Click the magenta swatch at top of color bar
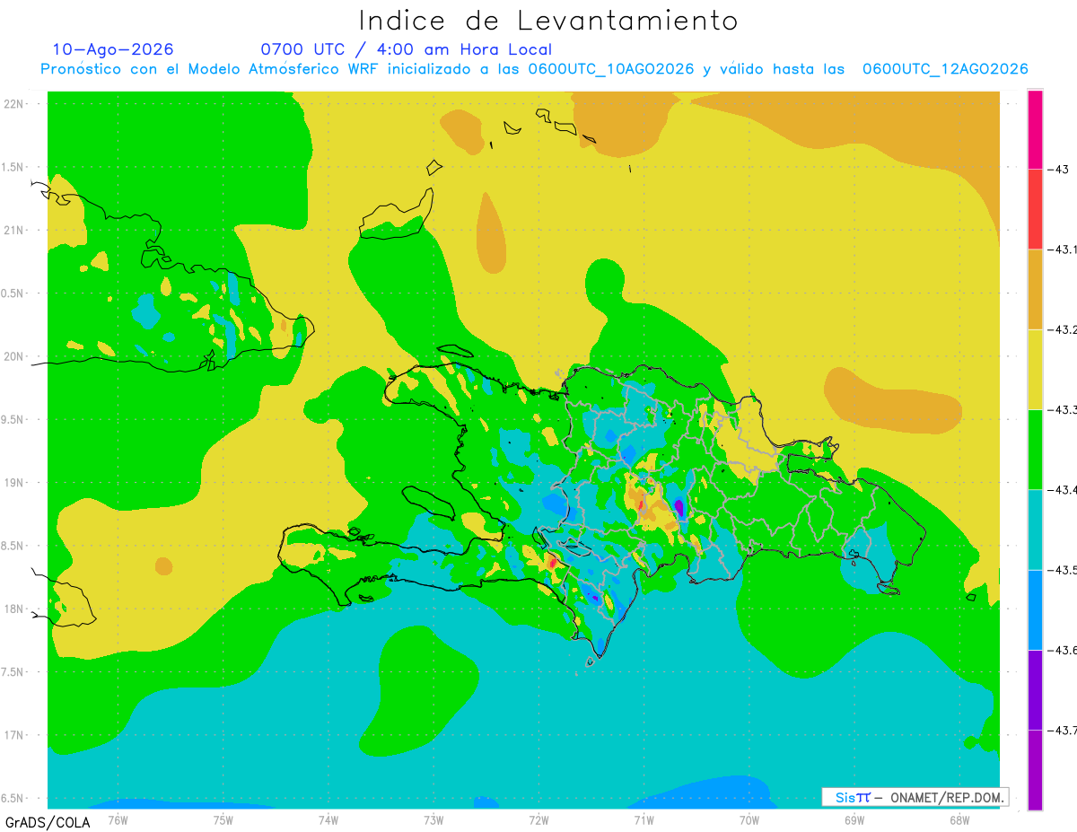Image resolution: width=1077 pixels, height=832 pixels. pyautogui.click(x=1035, y=129)
